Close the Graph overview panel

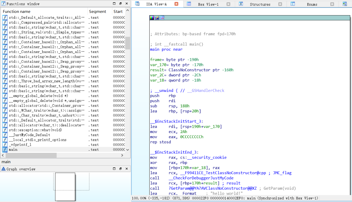(x=127, y=169)
